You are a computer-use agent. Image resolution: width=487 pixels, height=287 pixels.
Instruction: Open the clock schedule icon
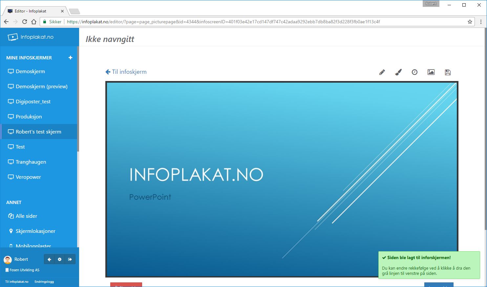tap(414, 72)
